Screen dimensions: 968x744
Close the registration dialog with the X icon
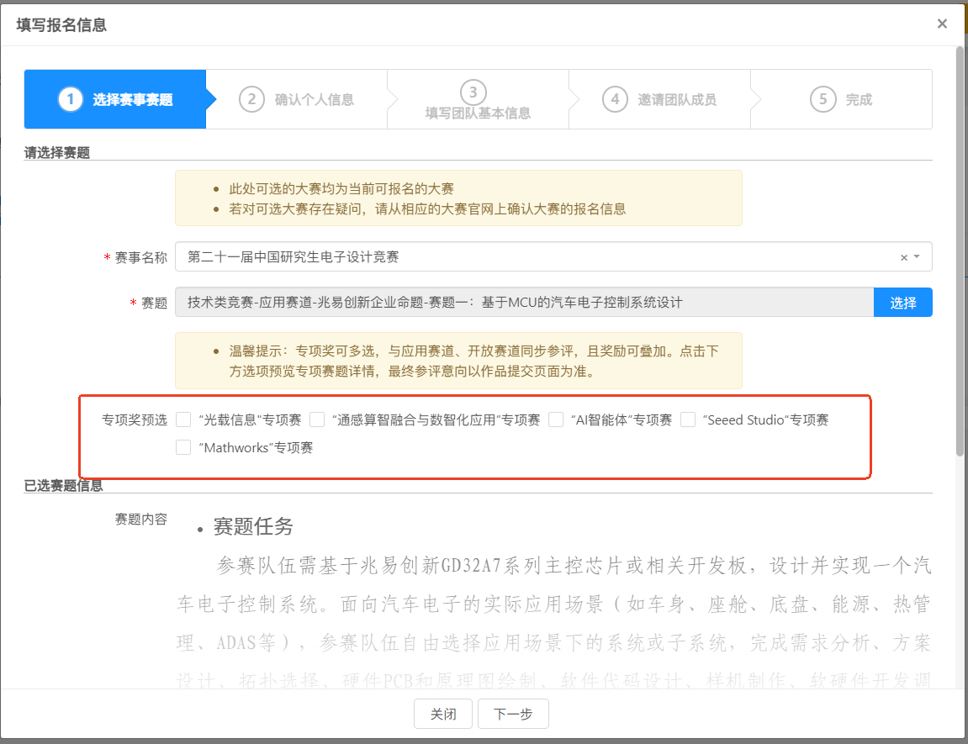pos(942,24)
